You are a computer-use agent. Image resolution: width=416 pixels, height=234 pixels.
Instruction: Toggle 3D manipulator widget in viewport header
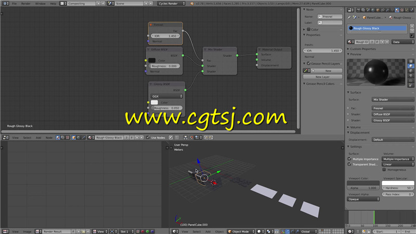282,231
